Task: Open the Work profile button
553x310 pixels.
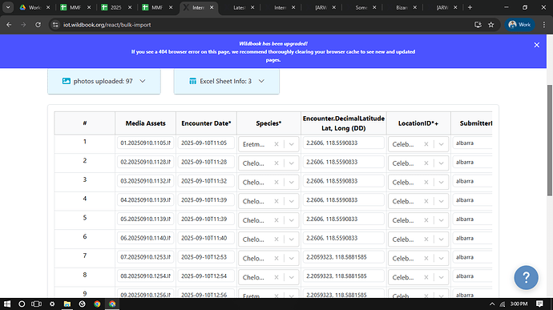Action: coord(520,25)
